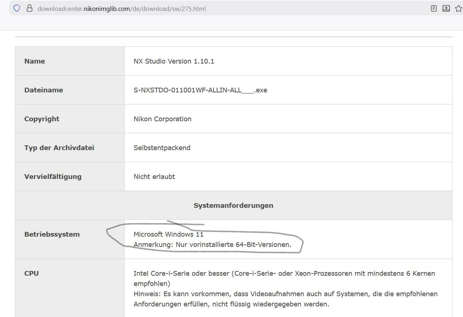Viewport: 463px width, 317px height.
Task: Click the padlock site security icon
Action: [29, 8]
